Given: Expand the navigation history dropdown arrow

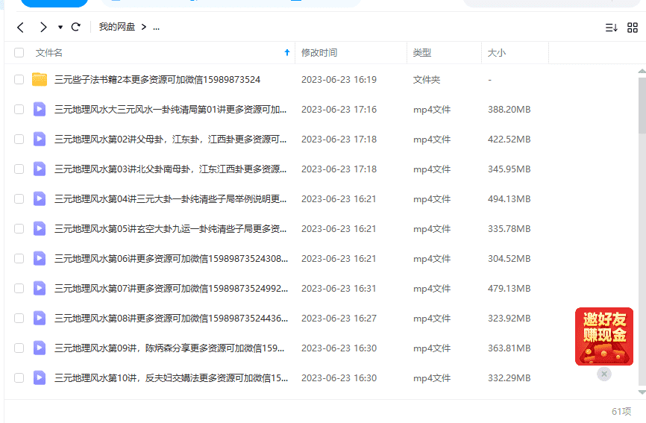Looking at the screenshot, I should 60,28.
